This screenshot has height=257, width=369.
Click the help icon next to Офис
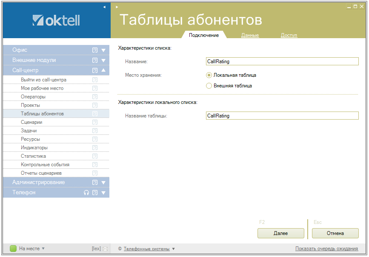pyautogui.click(x=95, y=50)
